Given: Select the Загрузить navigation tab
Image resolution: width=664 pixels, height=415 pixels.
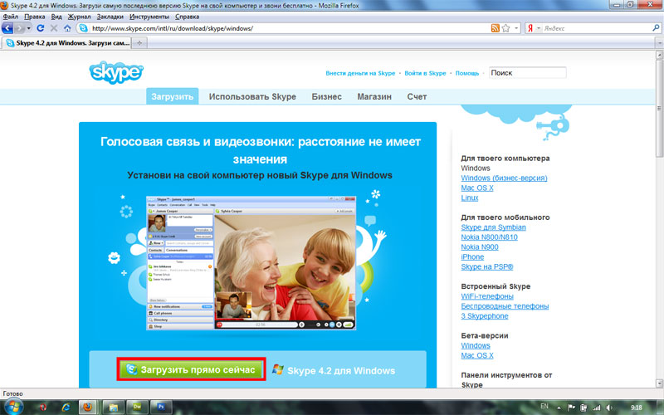Looking at the screenshot, I should pos(173,96).
